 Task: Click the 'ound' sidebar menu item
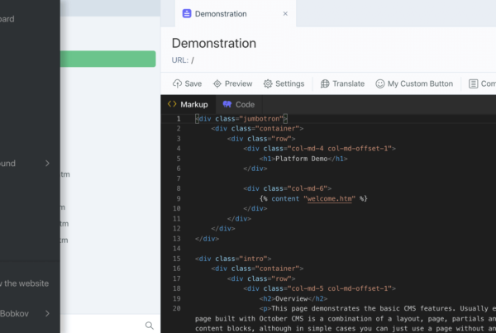click(x=7, y=163)
